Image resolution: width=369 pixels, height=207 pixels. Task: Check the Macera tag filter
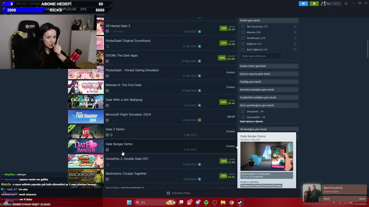coord(243,32)
